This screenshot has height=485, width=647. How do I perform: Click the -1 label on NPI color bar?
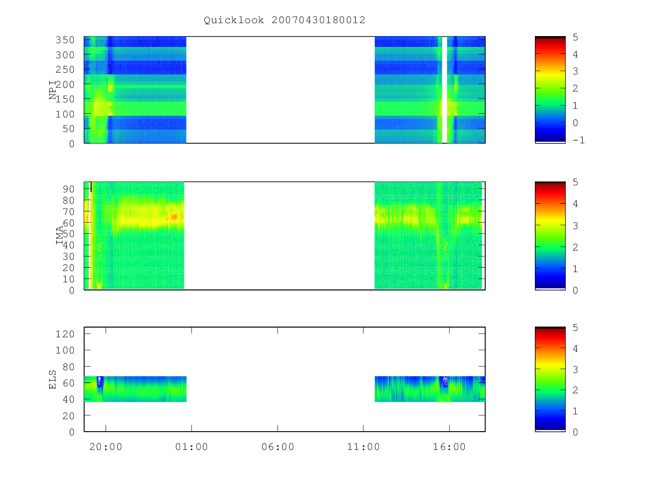[x=579, y=140]
